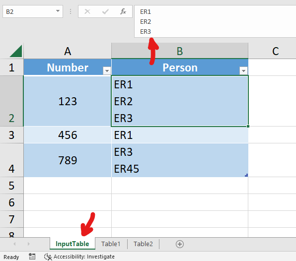
Task: Select row 4 header
Action: coord(11,160)
